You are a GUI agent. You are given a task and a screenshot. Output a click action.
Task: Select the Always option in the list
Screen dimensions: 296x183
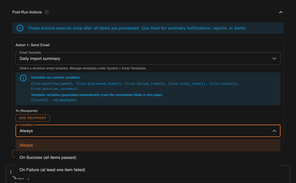[148, 145]
